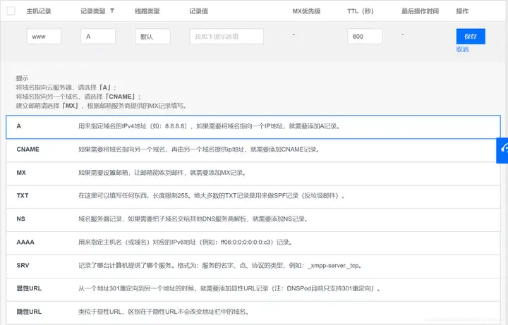This screenshot has width=508, height=325.
Task: Select the AAAA record type option
Action: pyautogui.click(x=253, y=243)
